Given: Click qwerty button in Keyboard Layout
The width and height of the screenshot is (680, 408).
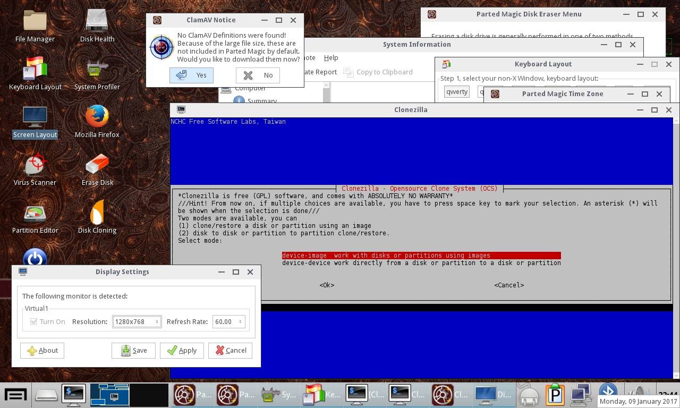Looking at the screenshot, I should 457,91.
